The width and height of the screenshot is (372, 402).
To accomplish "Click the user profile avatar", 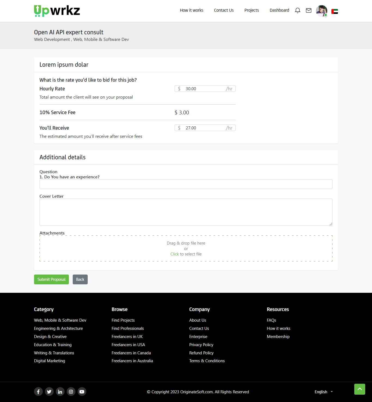I will [321, 11].
